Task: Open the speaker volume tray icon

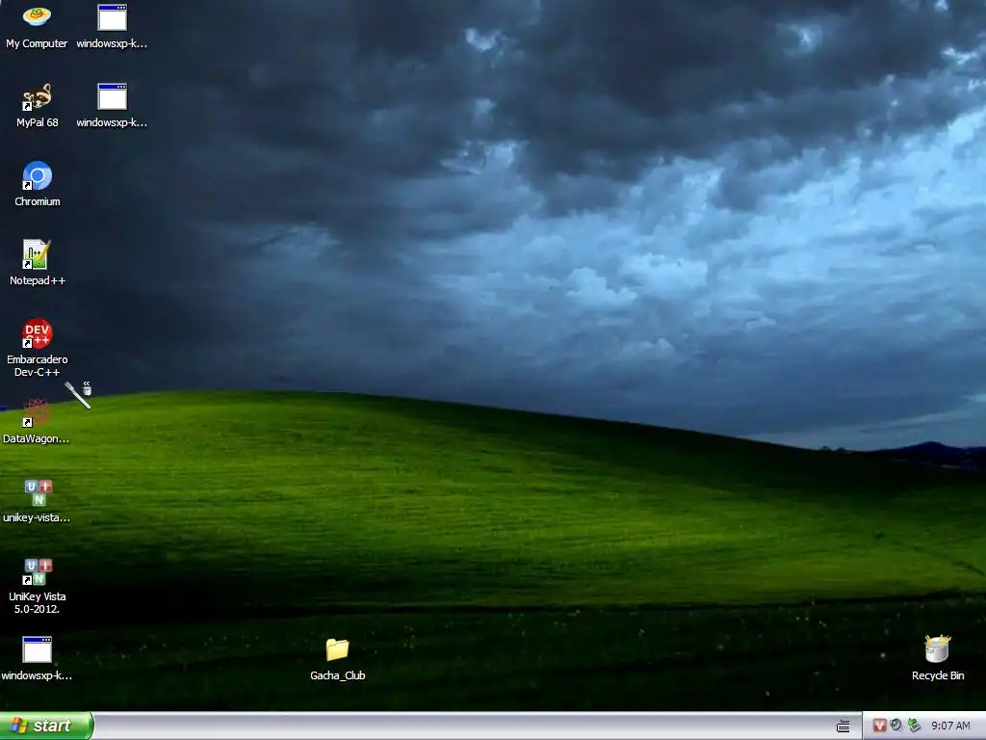Action: point(896,726)
